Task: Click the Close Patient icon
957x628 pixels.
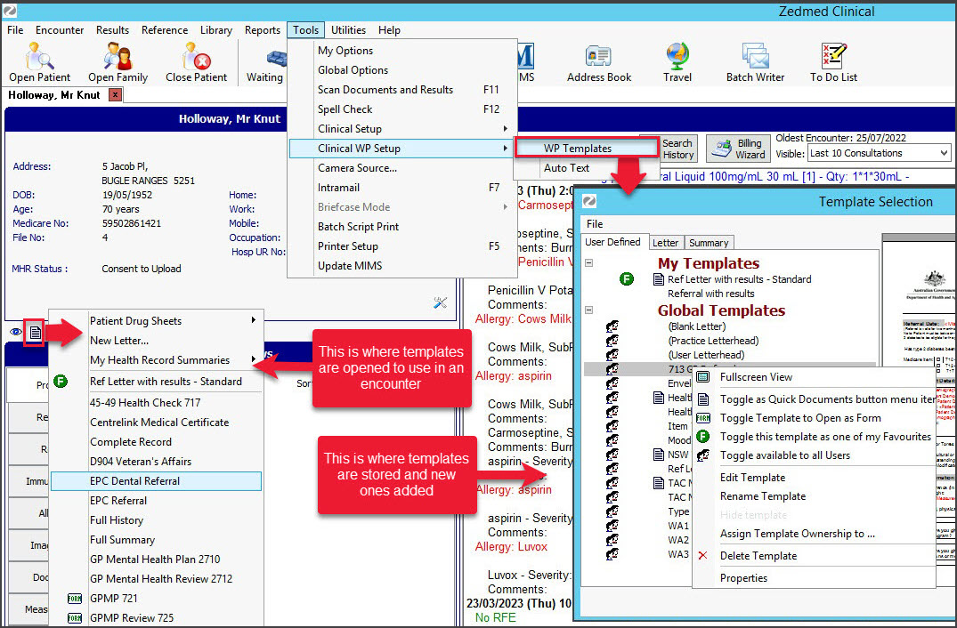Action: tap(195, 60)
